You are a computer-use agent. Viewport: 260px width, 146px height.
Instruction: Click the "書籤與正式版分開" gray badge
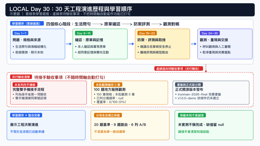point(189,85)
